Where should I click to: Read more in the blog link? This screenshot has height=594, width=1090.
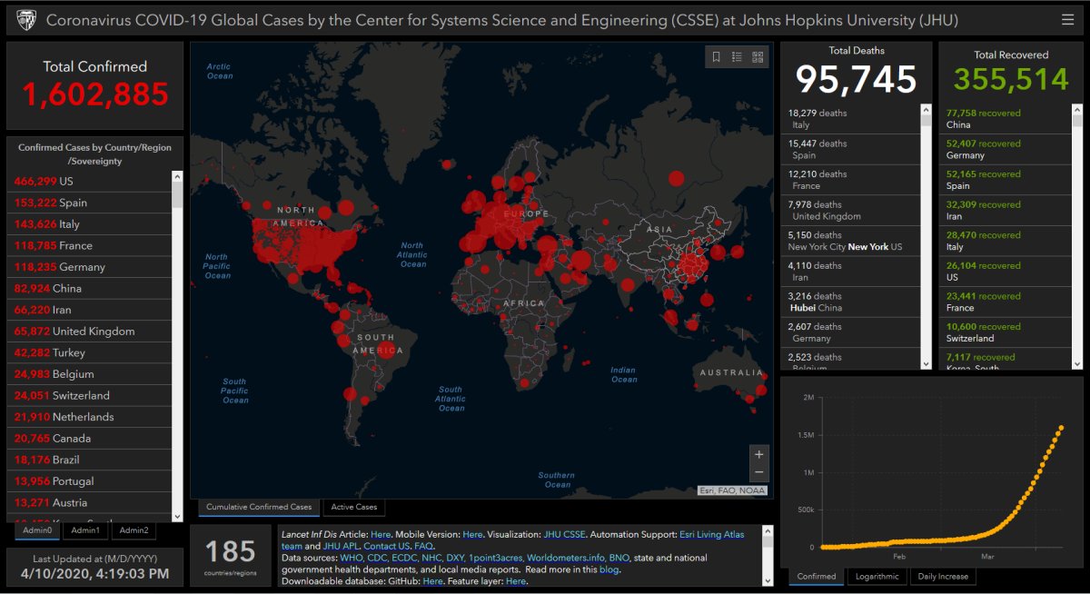[609, 569]
